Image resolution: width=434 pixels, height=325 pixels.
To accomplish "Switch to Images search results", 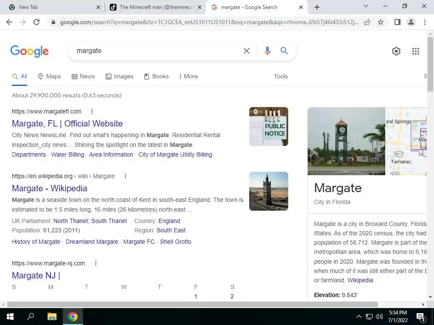I will pyautogui.click(x=119, y=77).
